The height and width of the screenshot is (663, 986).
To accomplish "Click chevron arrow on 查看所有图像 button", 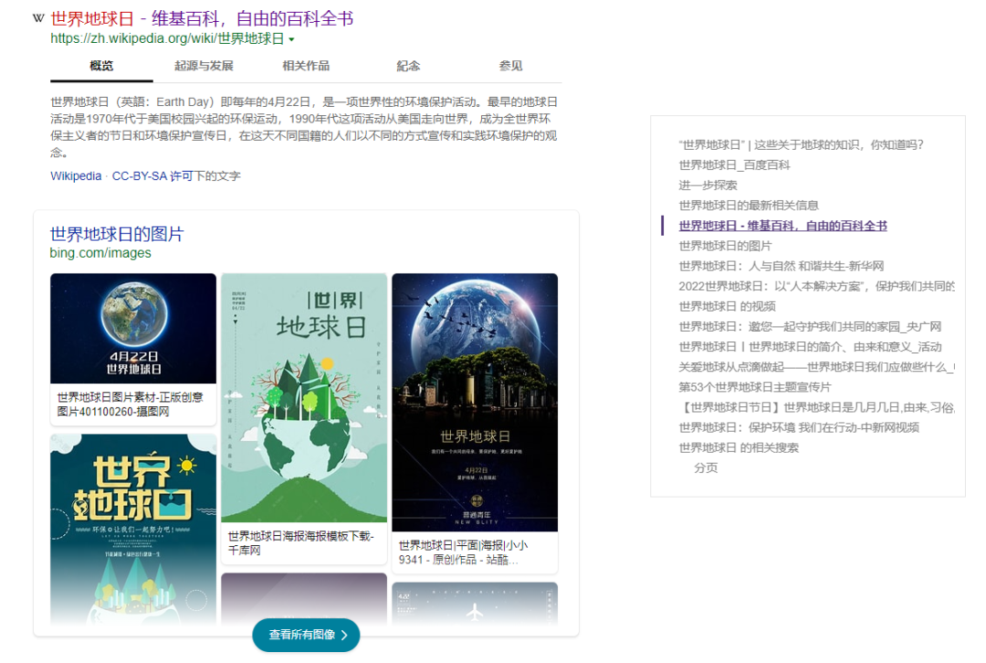I will (344, 636).
